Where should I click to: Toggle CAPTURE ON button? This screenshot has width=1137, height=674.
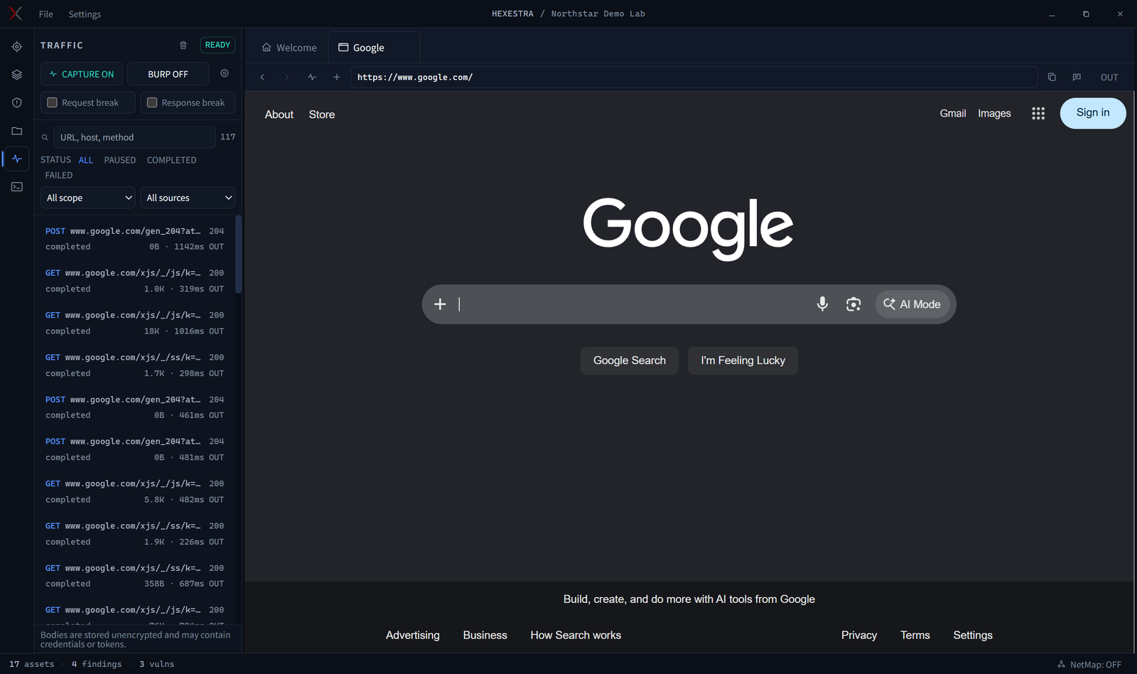[82, 74]
